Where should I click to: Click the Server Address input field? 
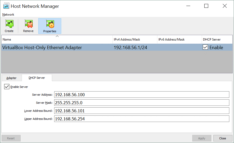pyautogui.click(x=141, y=95)
